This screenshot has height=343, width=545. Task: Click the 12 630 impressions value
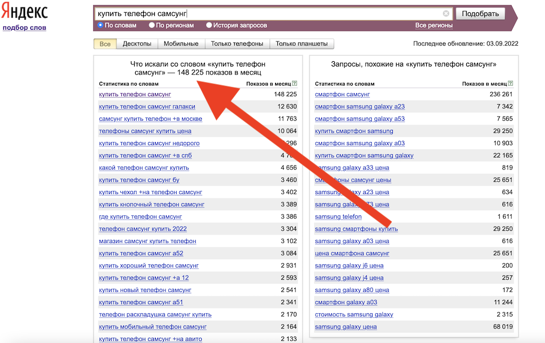(287, 106)
